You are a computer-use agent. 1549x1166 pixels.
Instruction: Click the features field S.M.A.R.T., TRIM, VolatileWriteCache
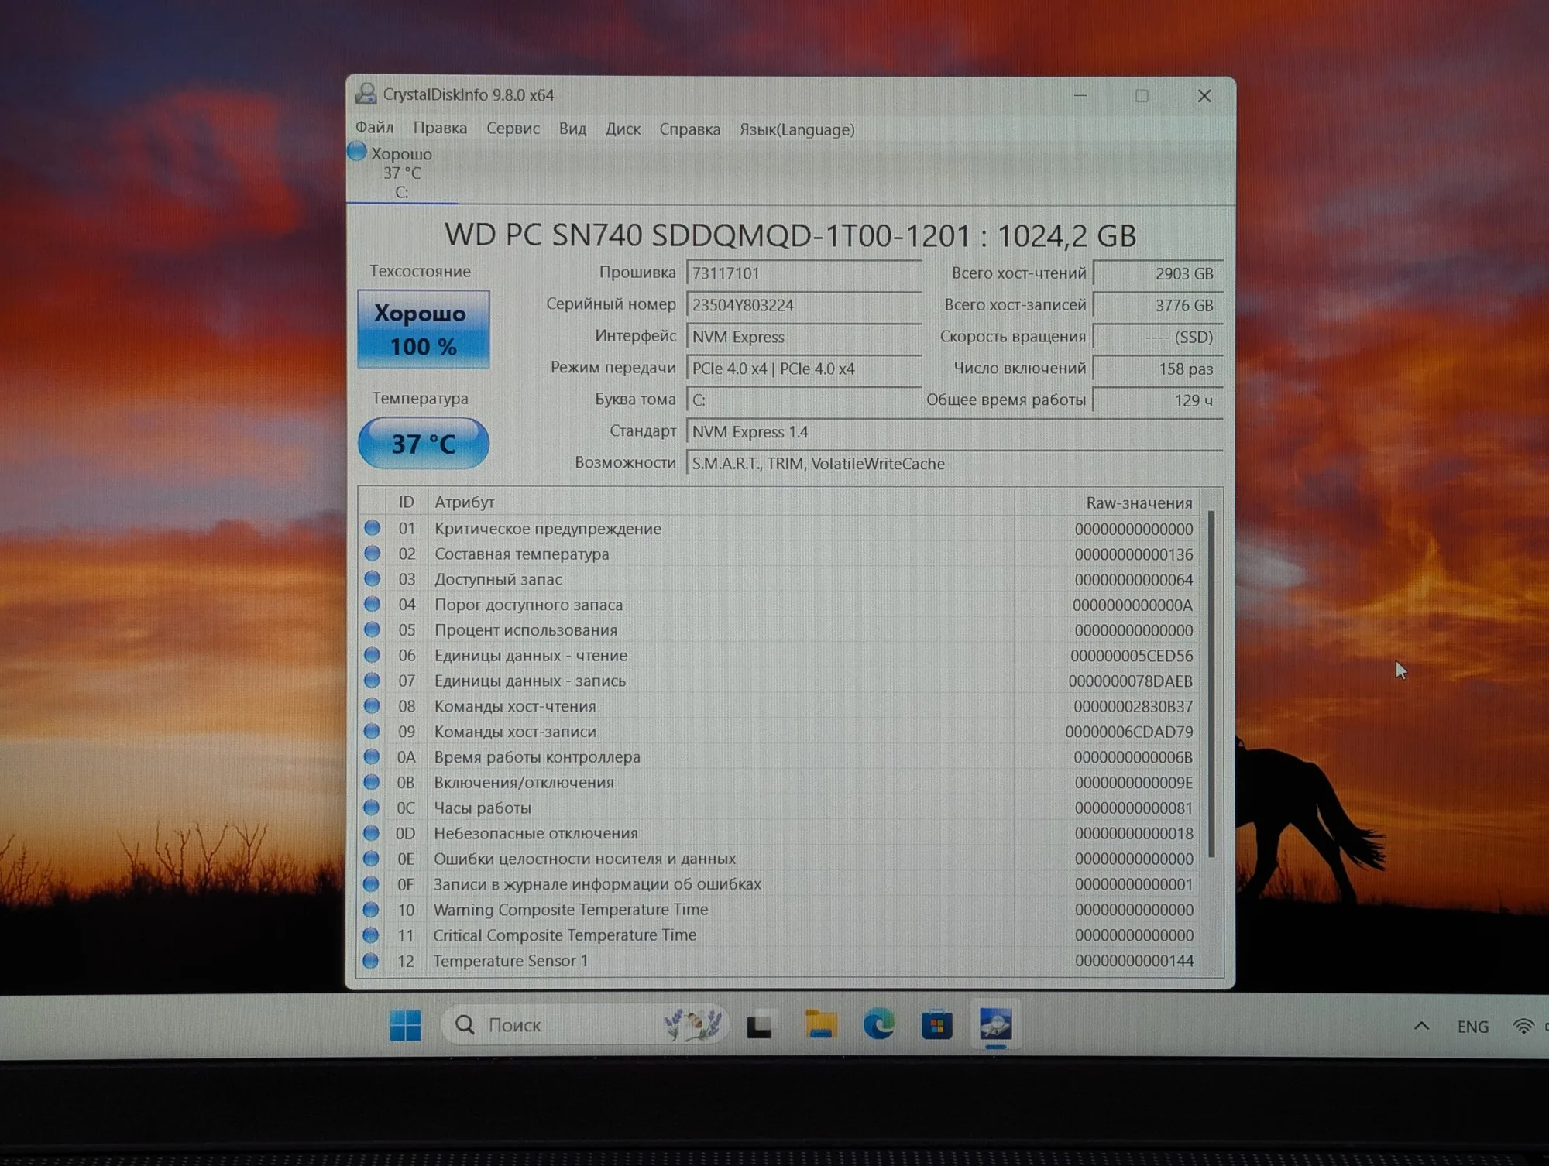954,464
